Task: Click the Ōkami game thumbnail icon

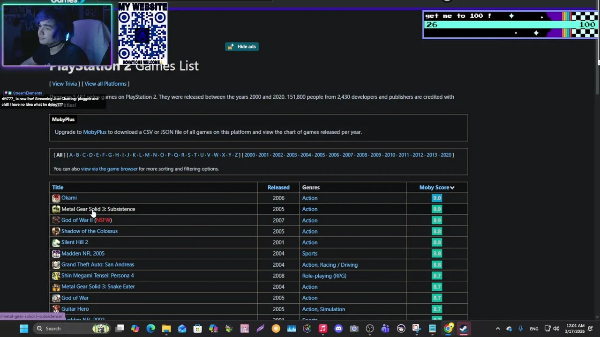Action: (56, 198)
